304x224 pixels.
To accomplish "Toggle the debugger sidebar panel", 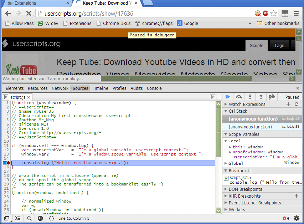I will 212,97.
